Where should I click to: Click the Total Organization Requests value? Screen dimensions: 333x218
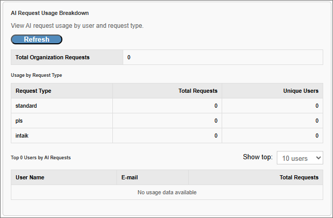point(129,57)
